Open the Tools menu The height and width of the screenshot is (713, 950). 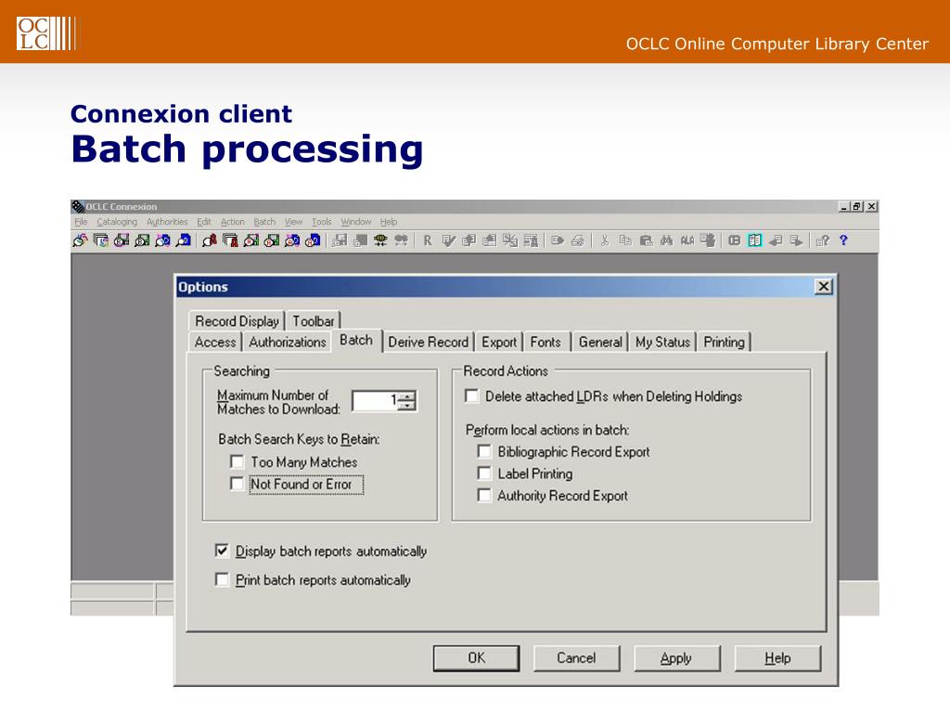[x=322, y=222]
